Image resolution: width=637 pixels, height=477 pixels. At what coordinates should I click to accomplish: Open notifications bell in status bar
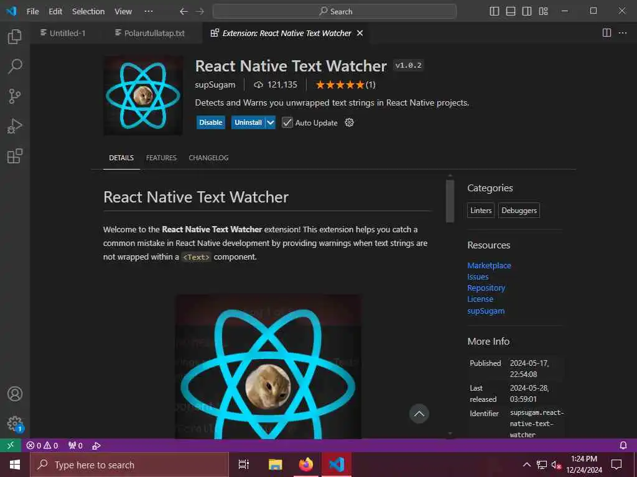(x=623, y=446)
